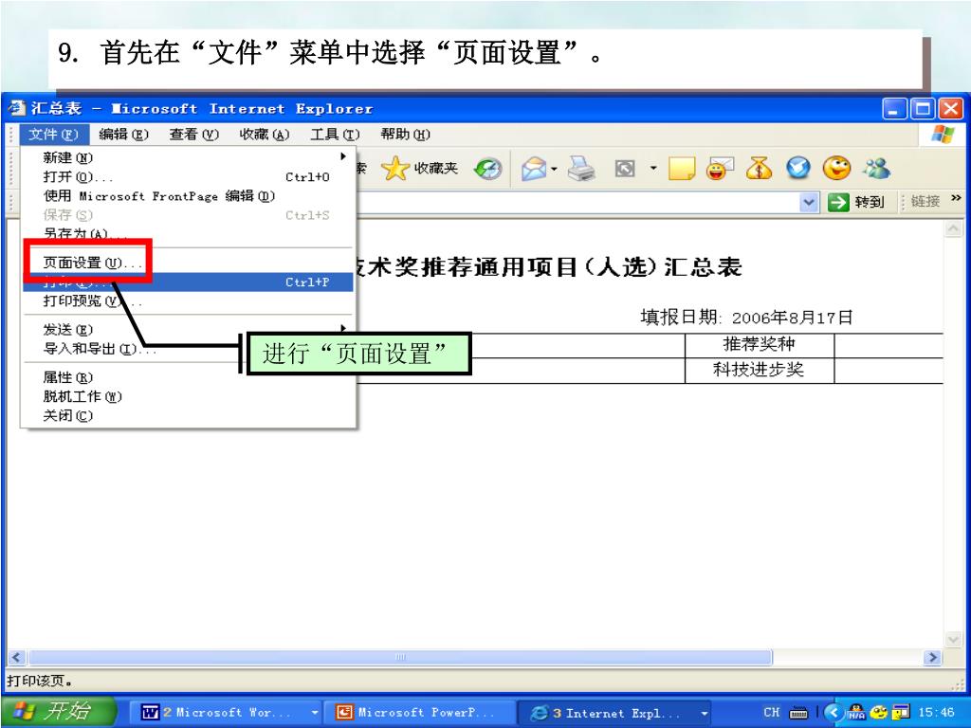Choose 打开(O)... in the File menu
The image size is (971, 728).
click(x=189, y=176)
